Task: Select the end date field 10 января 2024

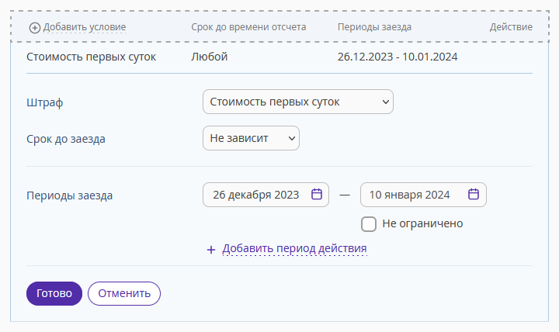Action: (424, 195)
